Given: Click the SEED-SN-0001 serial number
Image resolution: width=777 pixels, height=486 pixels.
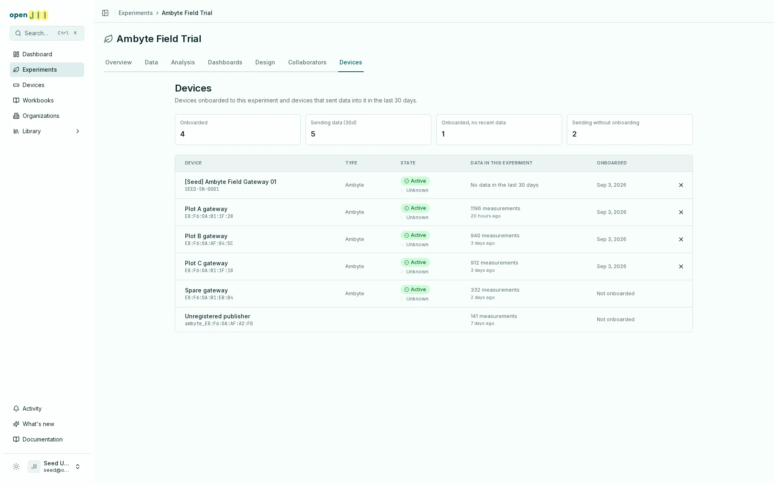Looking at the screenshot, I should [202, 189].
